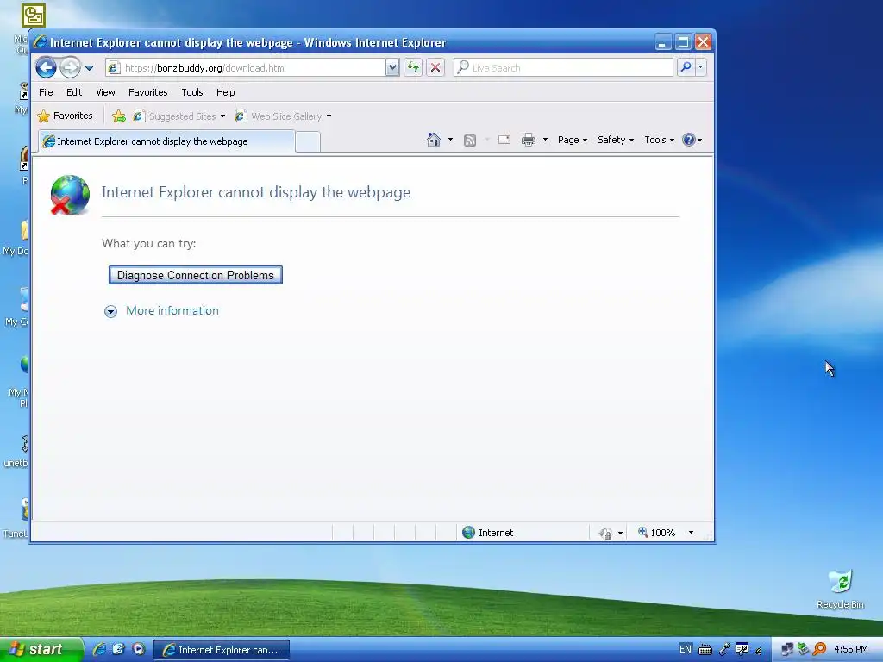Open the Help menu

pos(225,92)
